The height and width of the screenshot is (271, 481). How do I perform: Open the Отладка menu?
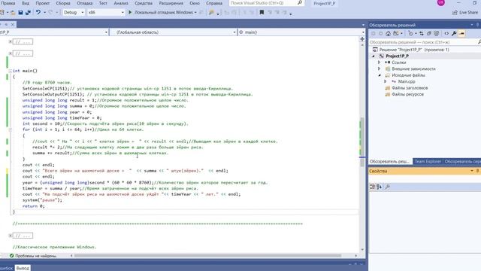coord(85,3)
